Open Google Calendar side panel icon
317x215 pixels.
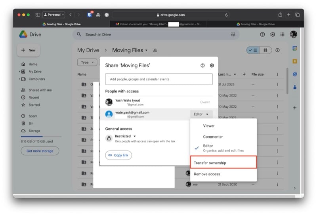295,48
